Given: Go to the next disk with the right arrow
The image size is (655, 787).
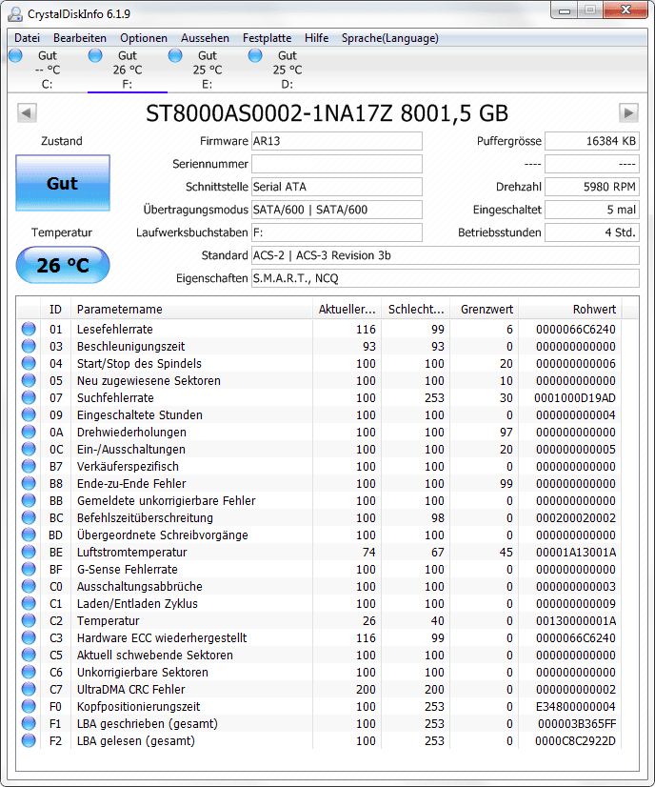Looking at the screenshot, I should (x=628, y=113).
